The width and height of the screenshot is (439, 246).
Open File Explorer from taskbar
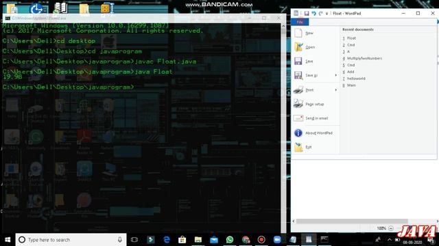click(198, 240)
